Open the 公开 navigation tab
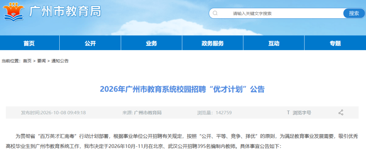 coord(90,43)
